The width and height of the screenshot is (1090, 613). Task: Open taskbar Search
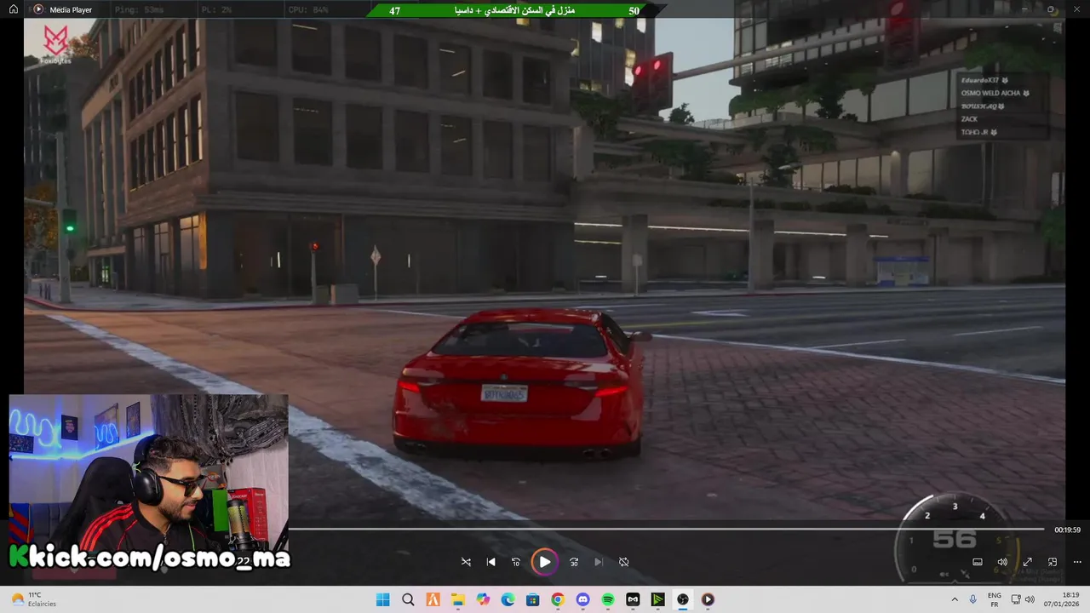pos(408,599)
